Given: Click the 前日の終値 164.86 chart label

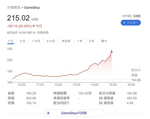Looking at the screenshot, I should [x=136, y=75].
